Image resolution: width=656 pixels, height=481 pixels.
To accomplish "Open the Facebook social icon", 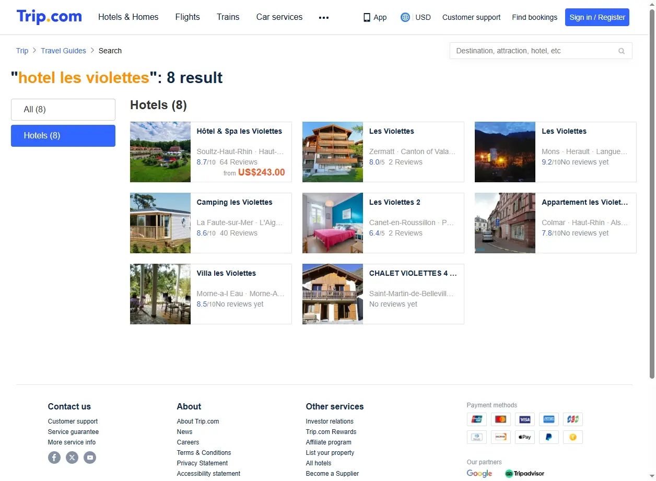I will point(54,457).
